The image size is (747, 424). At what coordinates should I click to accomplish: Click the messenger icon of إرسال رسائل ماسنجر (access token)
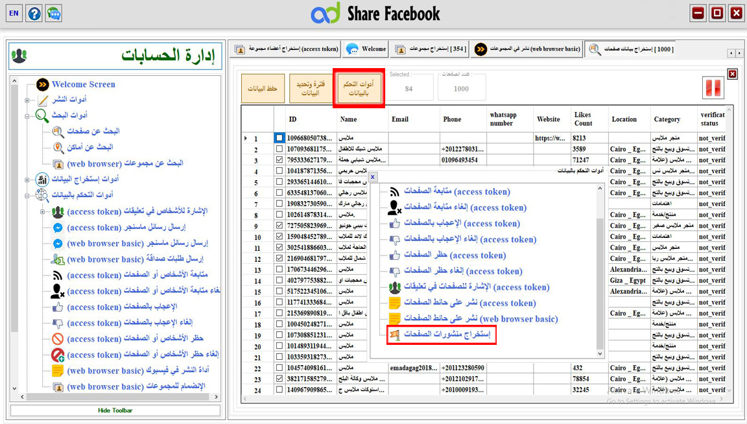coord(58,228)
